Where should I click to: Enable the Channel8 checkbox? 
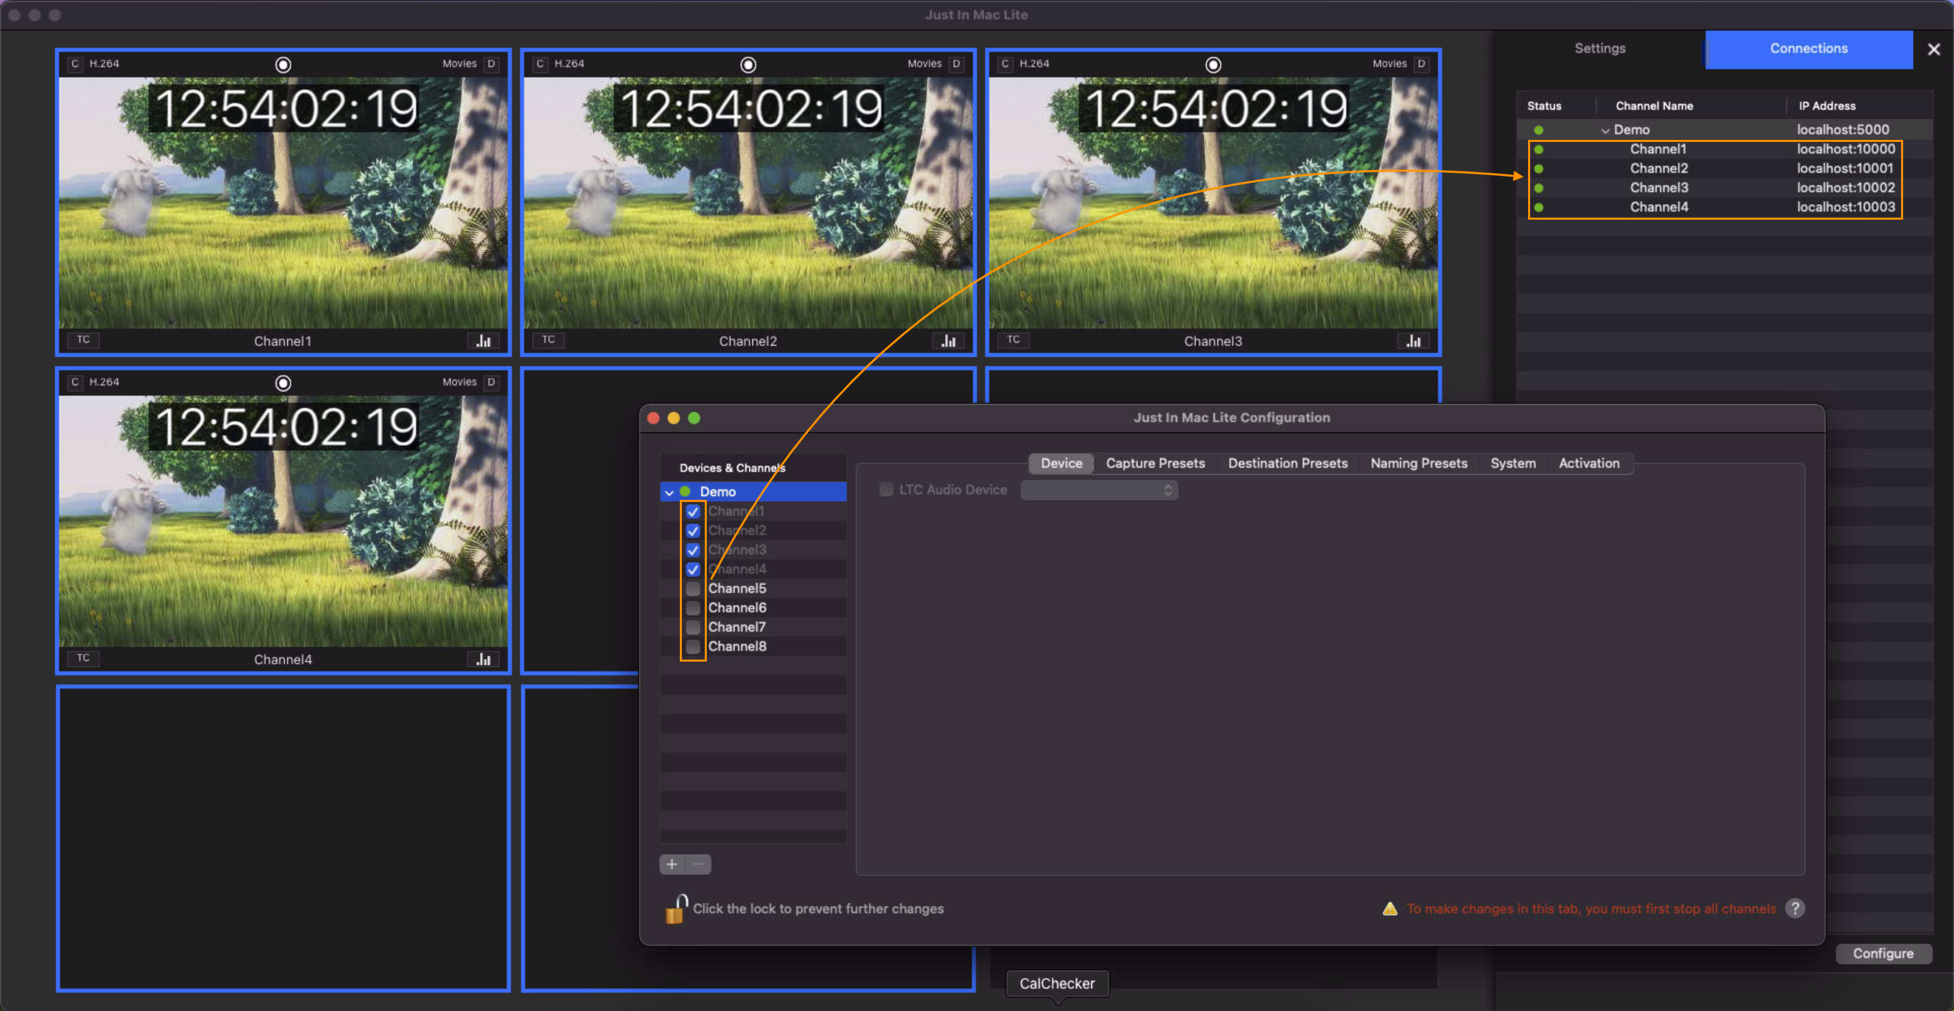point(693,646)
